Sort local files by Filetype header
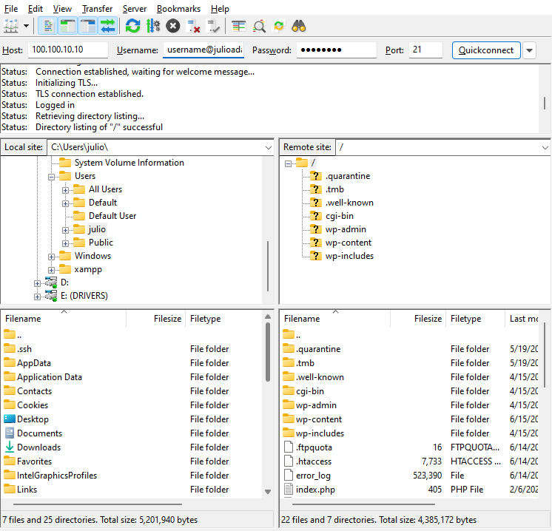Screen dimensions: 552x531 [x=224, y=319]
